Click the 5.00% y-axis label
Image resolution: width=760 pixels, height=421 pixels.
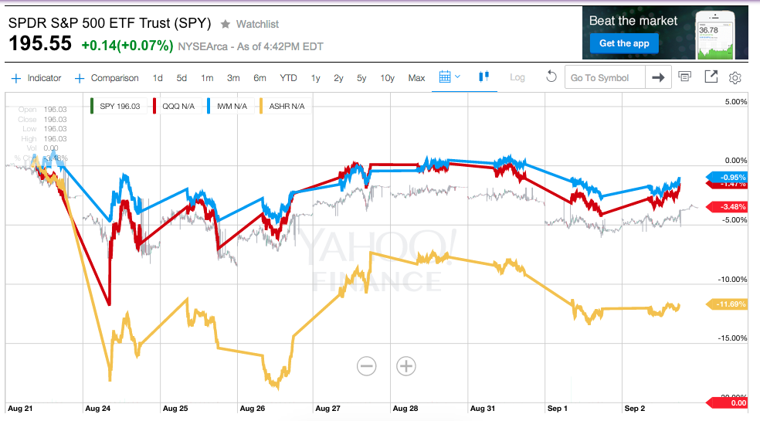pyautogui.click(x=736, y=102)
